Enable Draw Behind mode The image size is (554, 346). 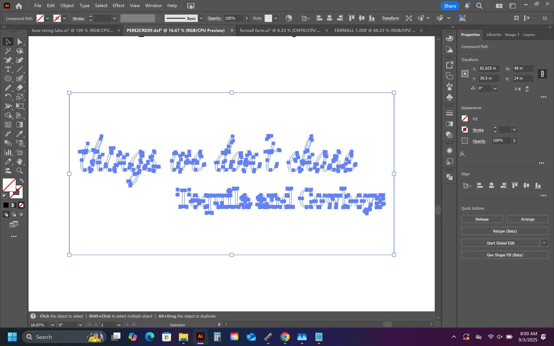(x=14, y=215)
